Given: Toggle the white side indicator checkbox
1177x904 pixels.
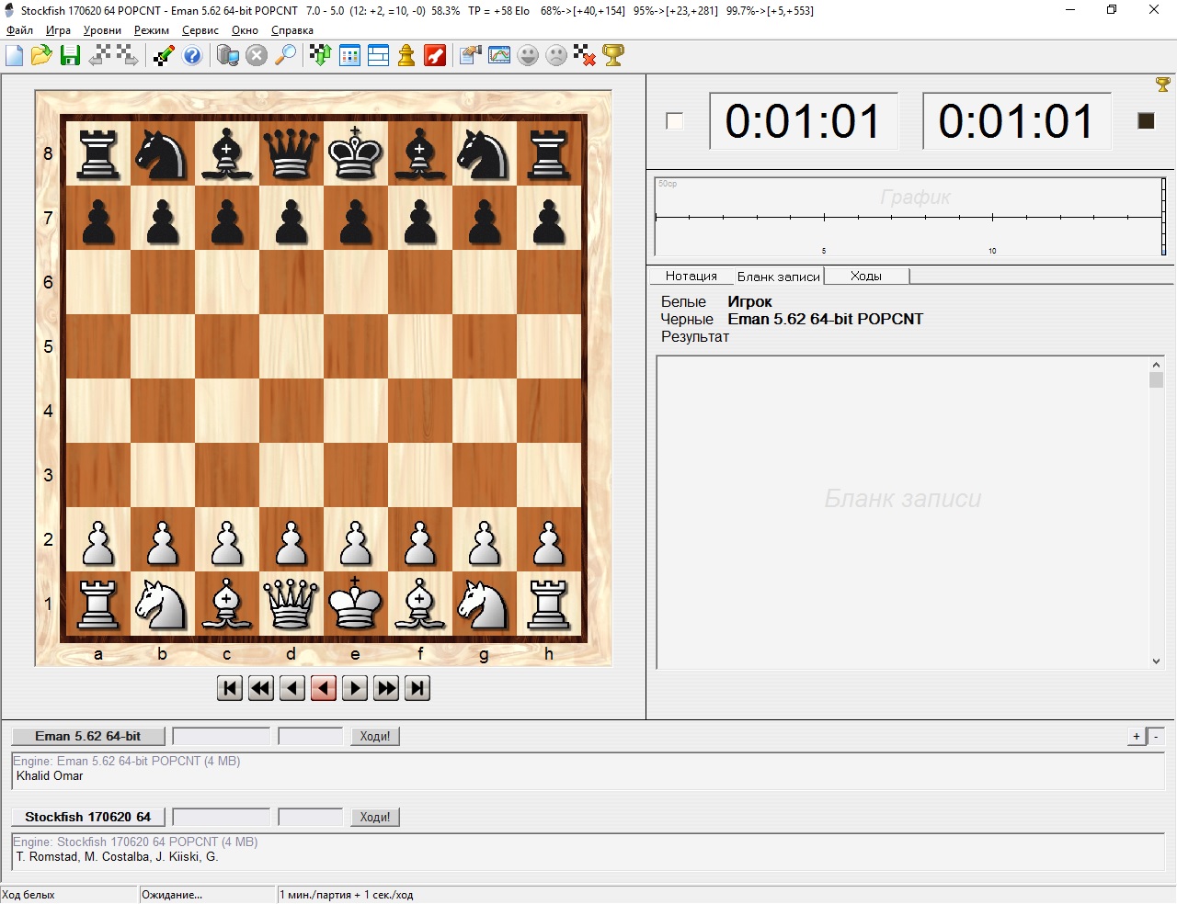Looking at the screenshot, I should [x=675, y=121].
